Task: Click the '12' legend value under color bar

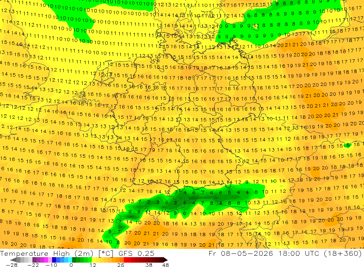Action: (93, 265)
